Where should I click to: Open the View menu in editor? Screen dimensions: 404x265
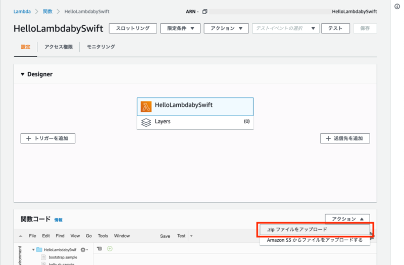pos(75,236)
